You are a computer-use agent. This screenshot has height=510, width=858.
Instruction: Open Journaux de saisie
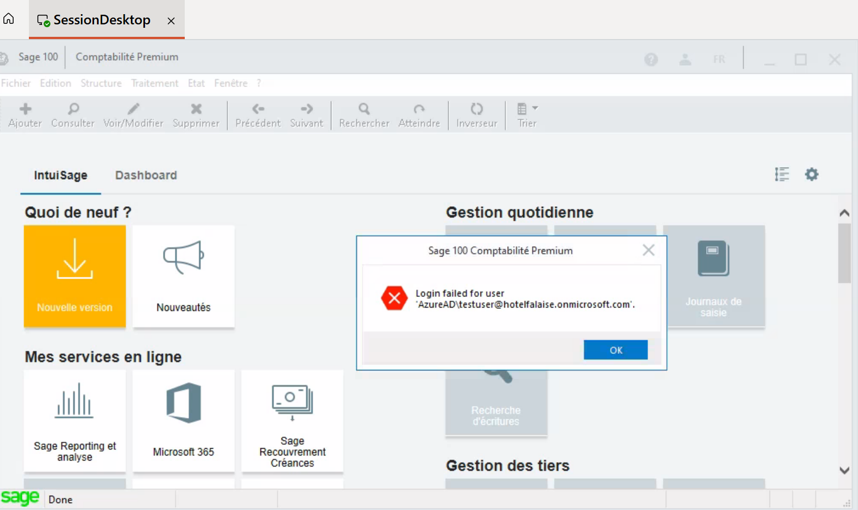pos(713,277)
